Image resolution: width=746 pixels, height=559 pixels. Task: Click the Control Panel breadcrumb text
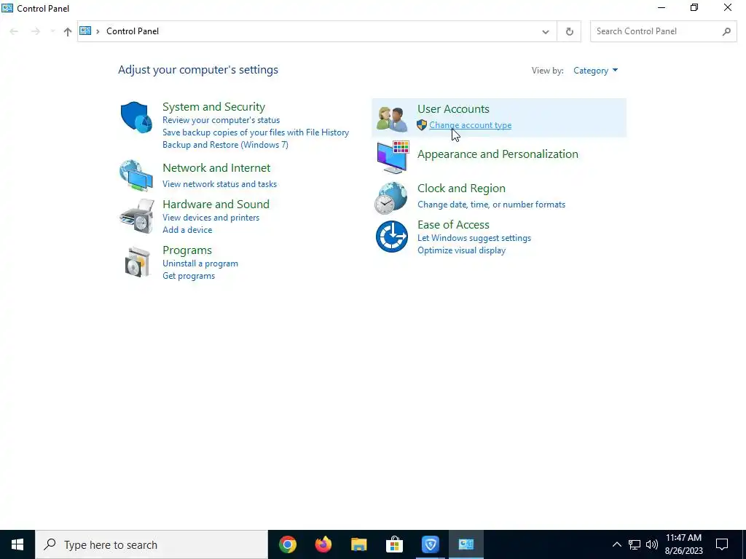click(x=133, y=31)
